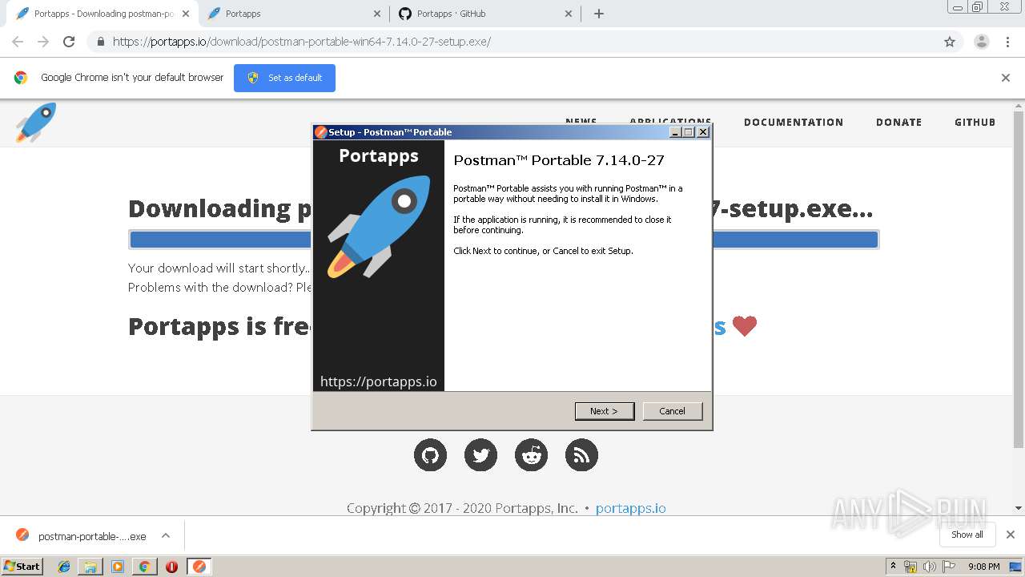Open the DONATE nav item

click(x=898, y=123)
